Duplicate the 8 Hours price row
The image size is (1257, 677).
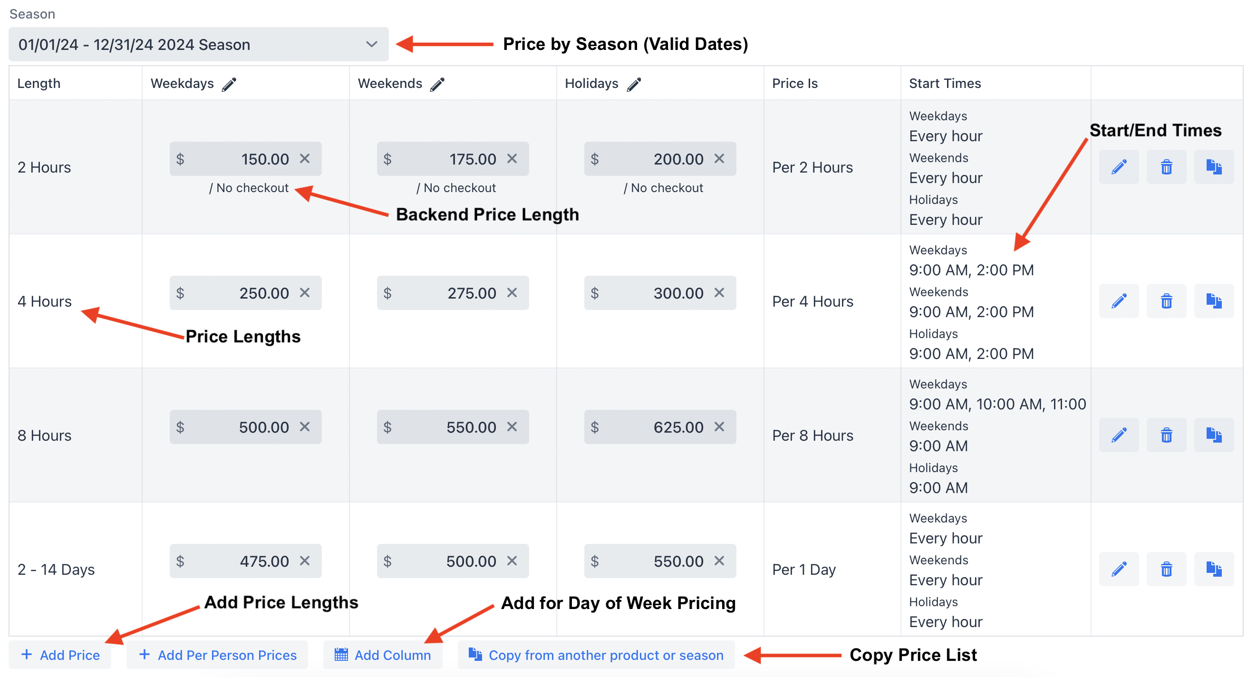[1214, 435]
